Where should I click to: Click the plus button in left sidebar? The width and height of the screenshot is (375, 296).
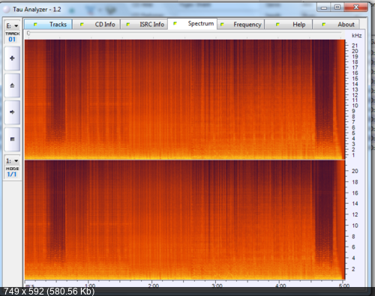[x=12, y=58]
